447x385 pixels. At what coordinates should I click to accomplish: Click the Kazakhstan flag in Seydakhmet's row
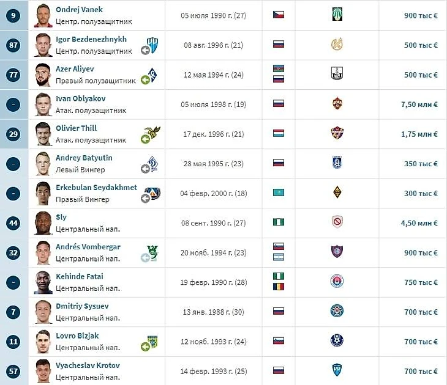tap(279, 193)
